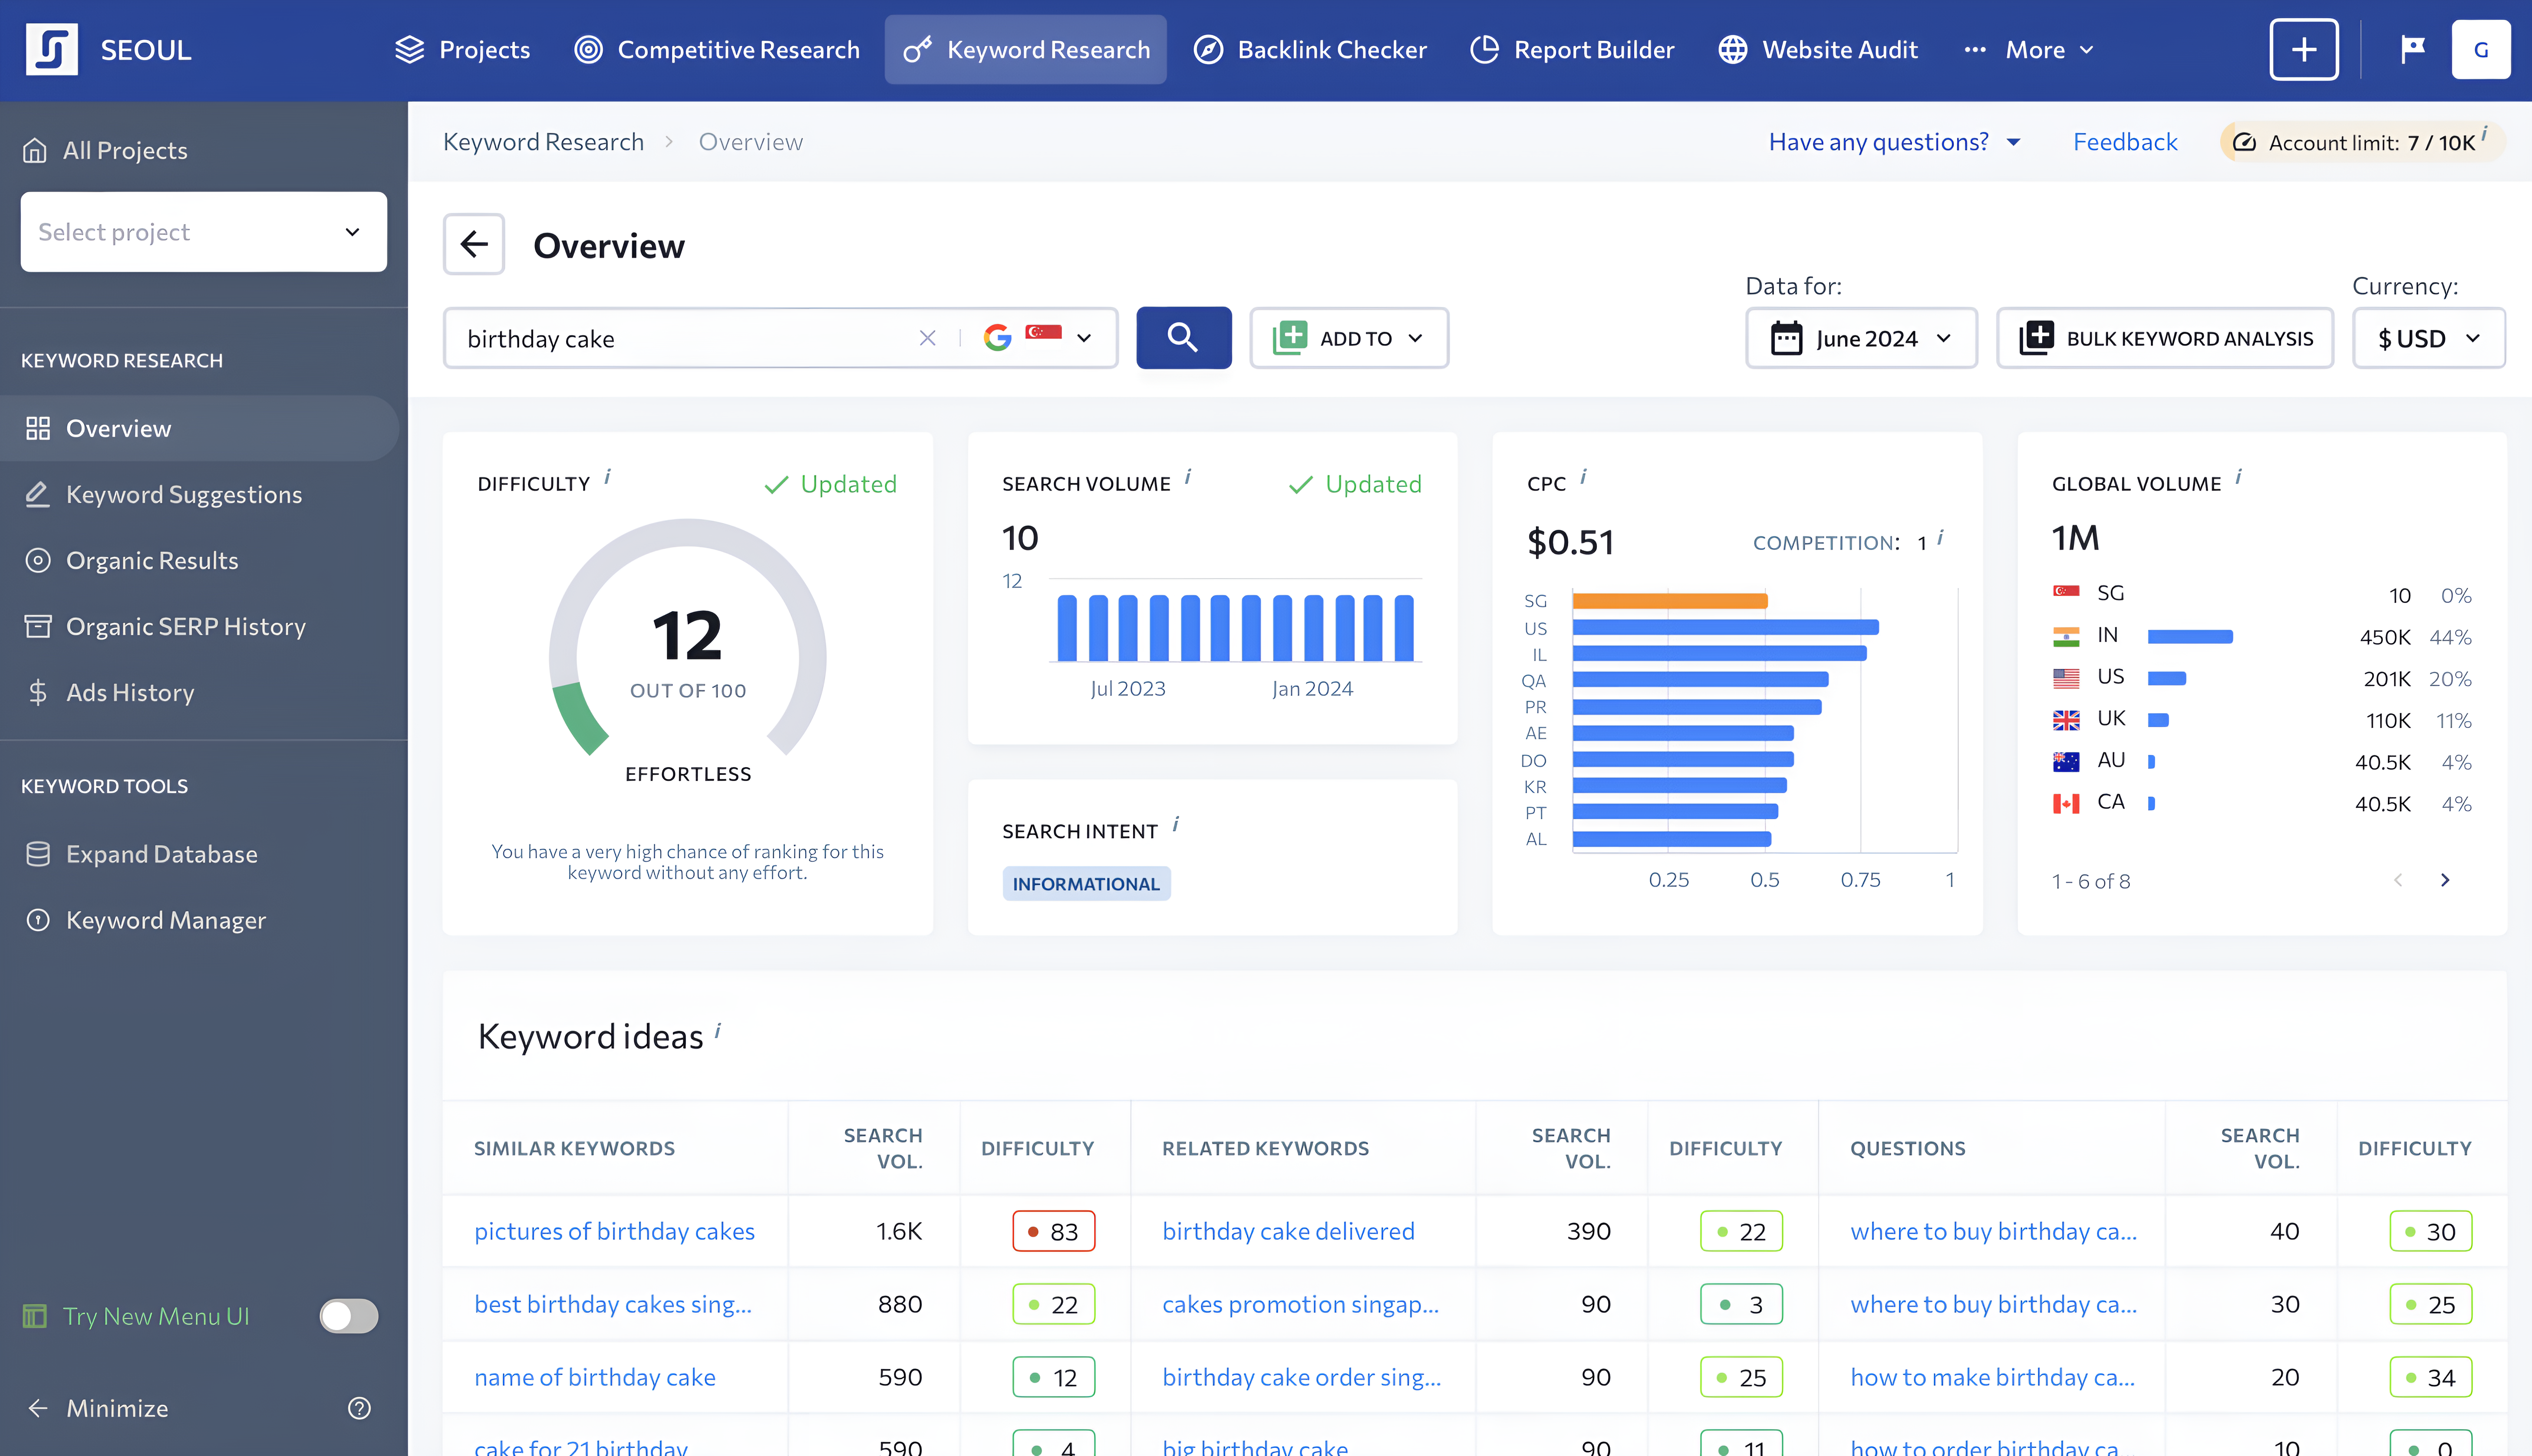Click the plus add-new button in header
Image resolution: width=2532 pixels, height=1456 pixels.
tap(2304, 49)
